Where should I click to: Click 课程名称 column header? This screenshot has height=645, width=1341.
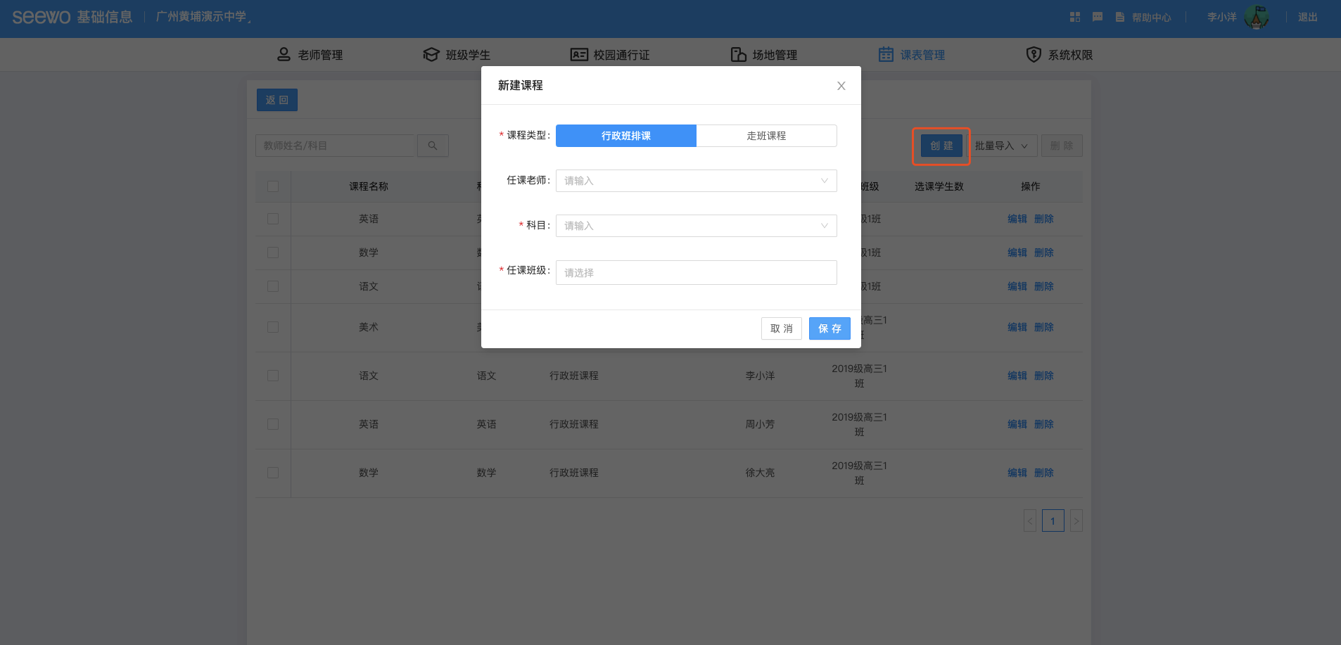click(369, 186)
